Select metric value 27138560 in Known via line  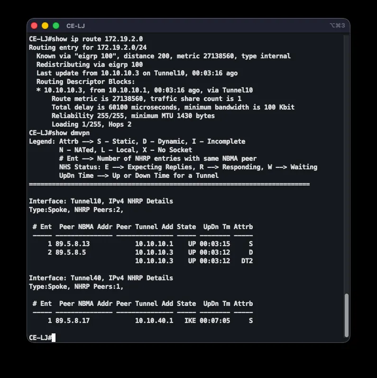pos(219,56)
